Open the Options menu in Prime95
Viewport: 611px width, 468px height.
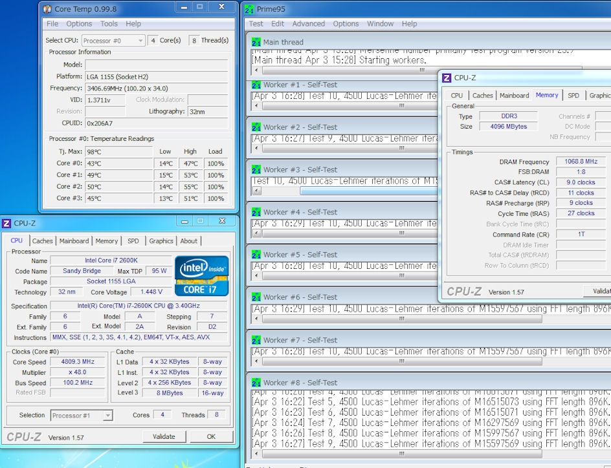coord(346,24)
